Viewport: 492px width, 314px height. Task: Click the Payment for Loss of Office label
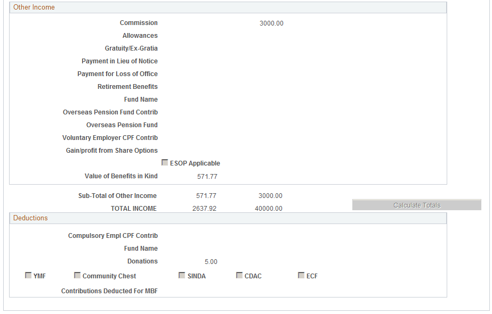117,74
